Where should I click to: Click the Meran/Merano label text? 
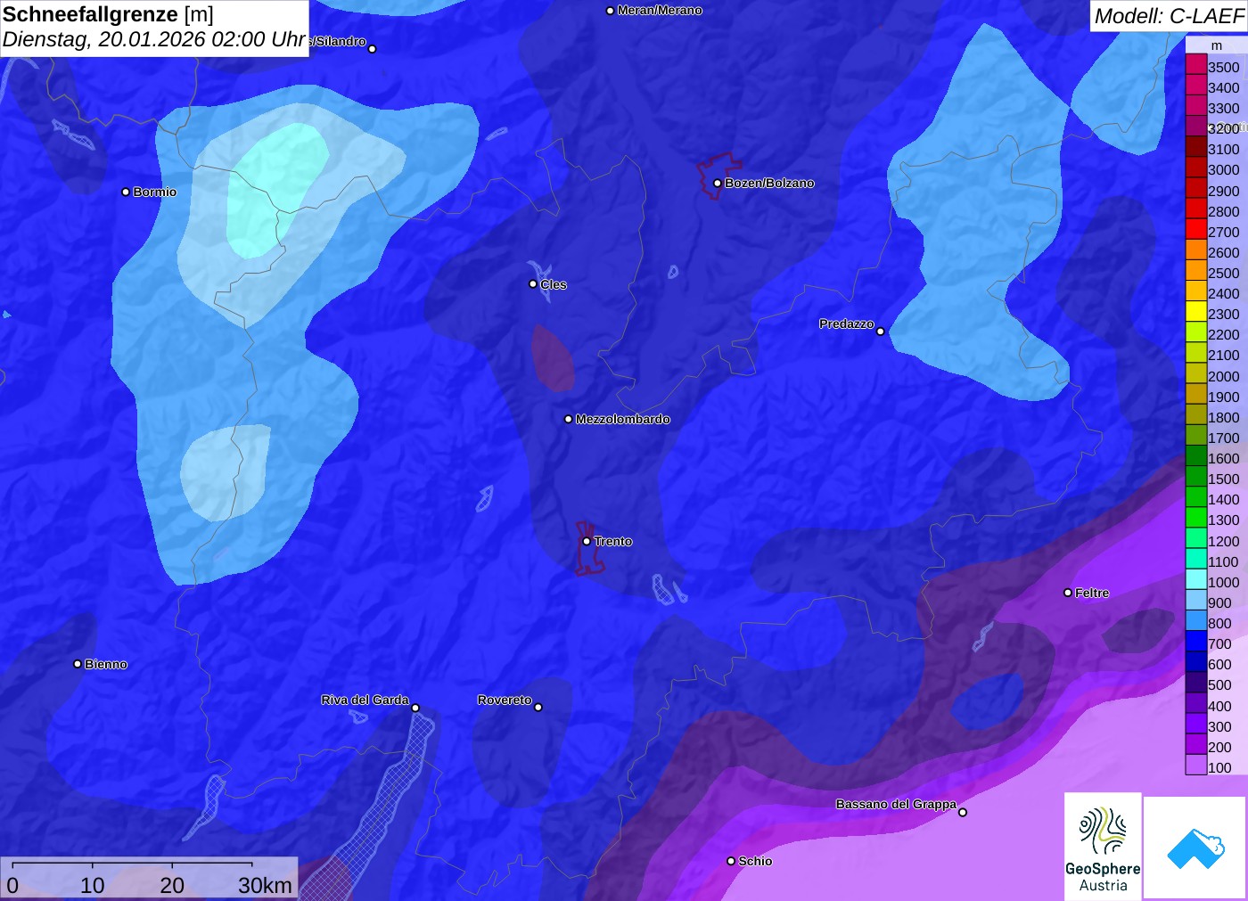pyautogui.click(x=660, y=10)
